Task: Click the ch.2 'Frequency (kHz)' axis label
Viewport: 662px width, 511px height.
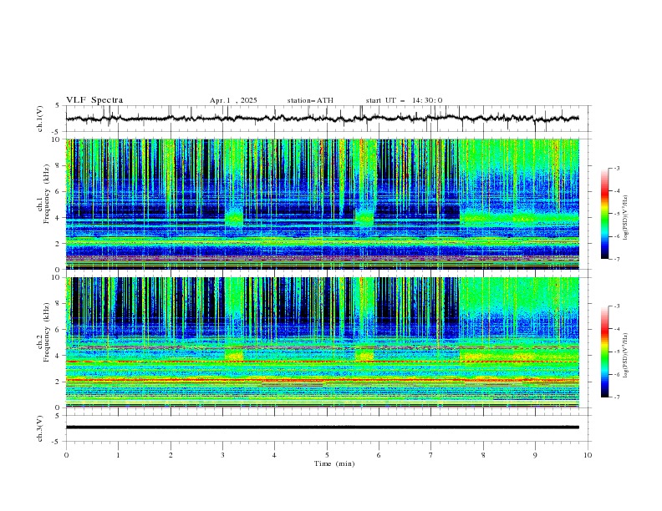Action: (x=47, y=332)
